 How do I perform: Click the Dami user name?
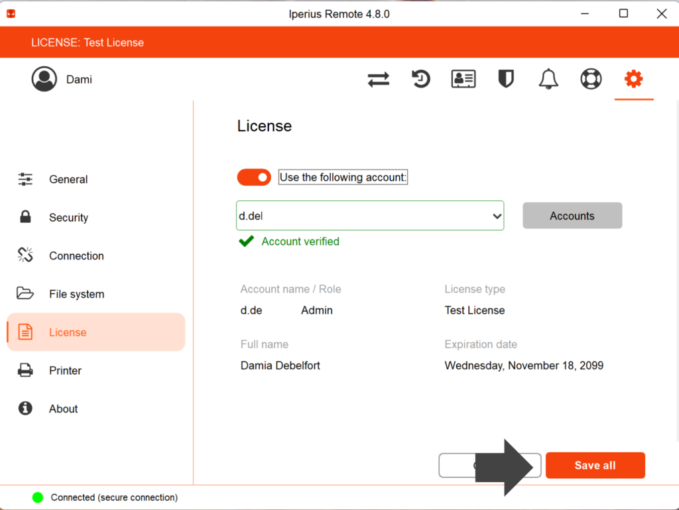pos(79,80)
